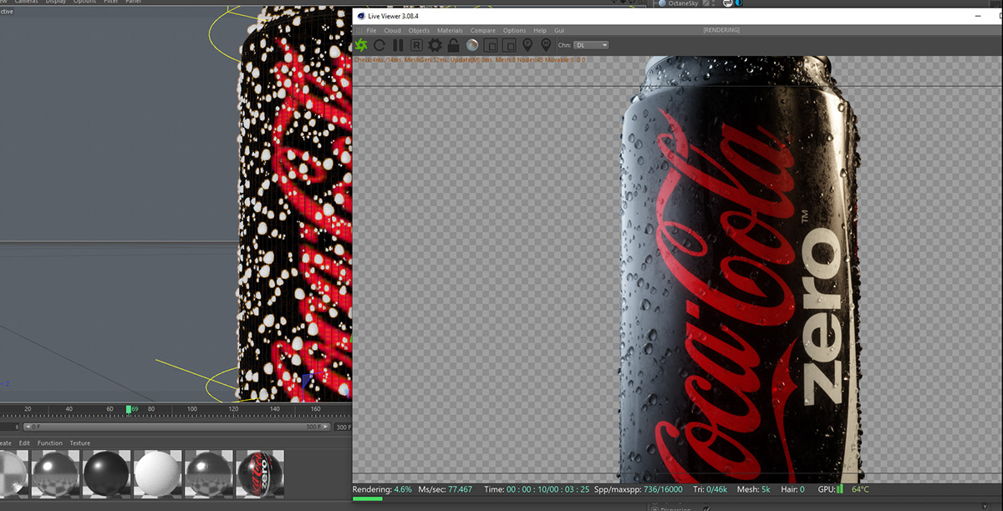
Task: Click the green rendering progress bar
Action: point(368,498)
